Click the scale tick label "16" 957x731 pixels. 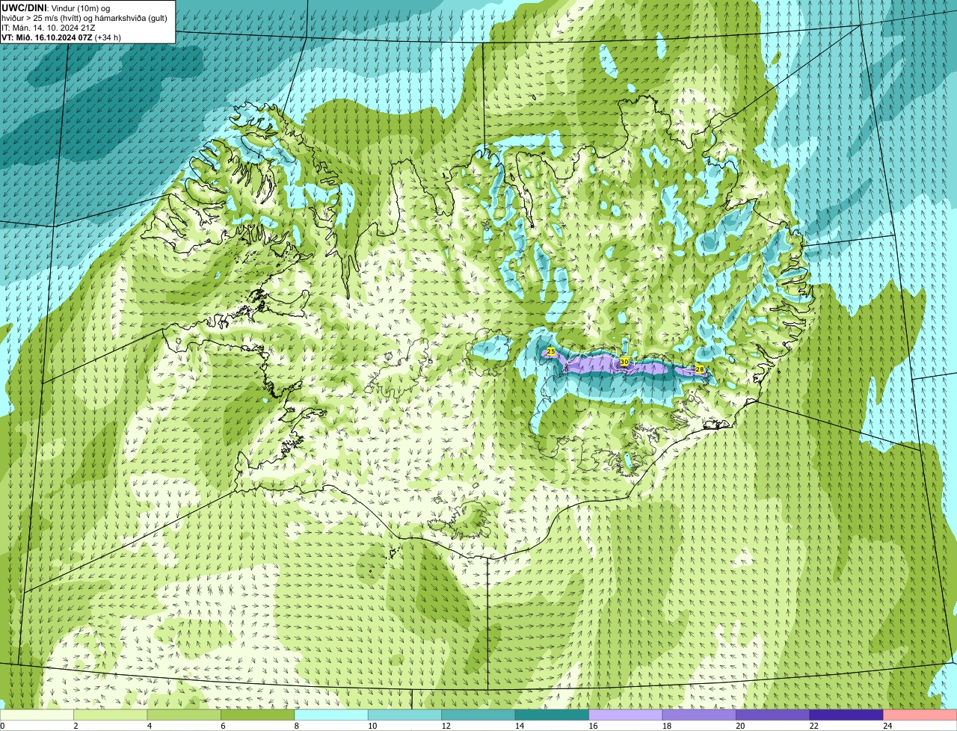tap(593, 726)
